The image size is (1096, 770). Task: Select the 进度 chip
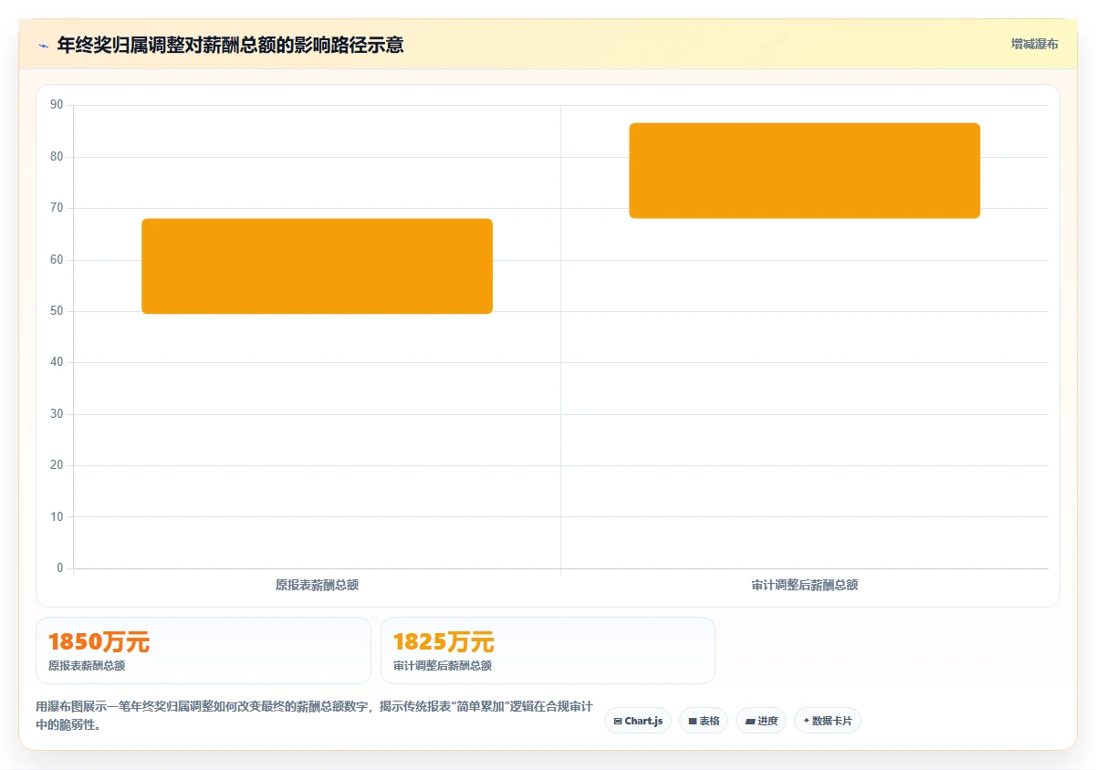[x=761, y=721]
